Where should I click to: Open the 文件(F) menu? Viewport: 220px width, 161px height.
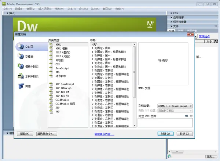coord(7,9)
